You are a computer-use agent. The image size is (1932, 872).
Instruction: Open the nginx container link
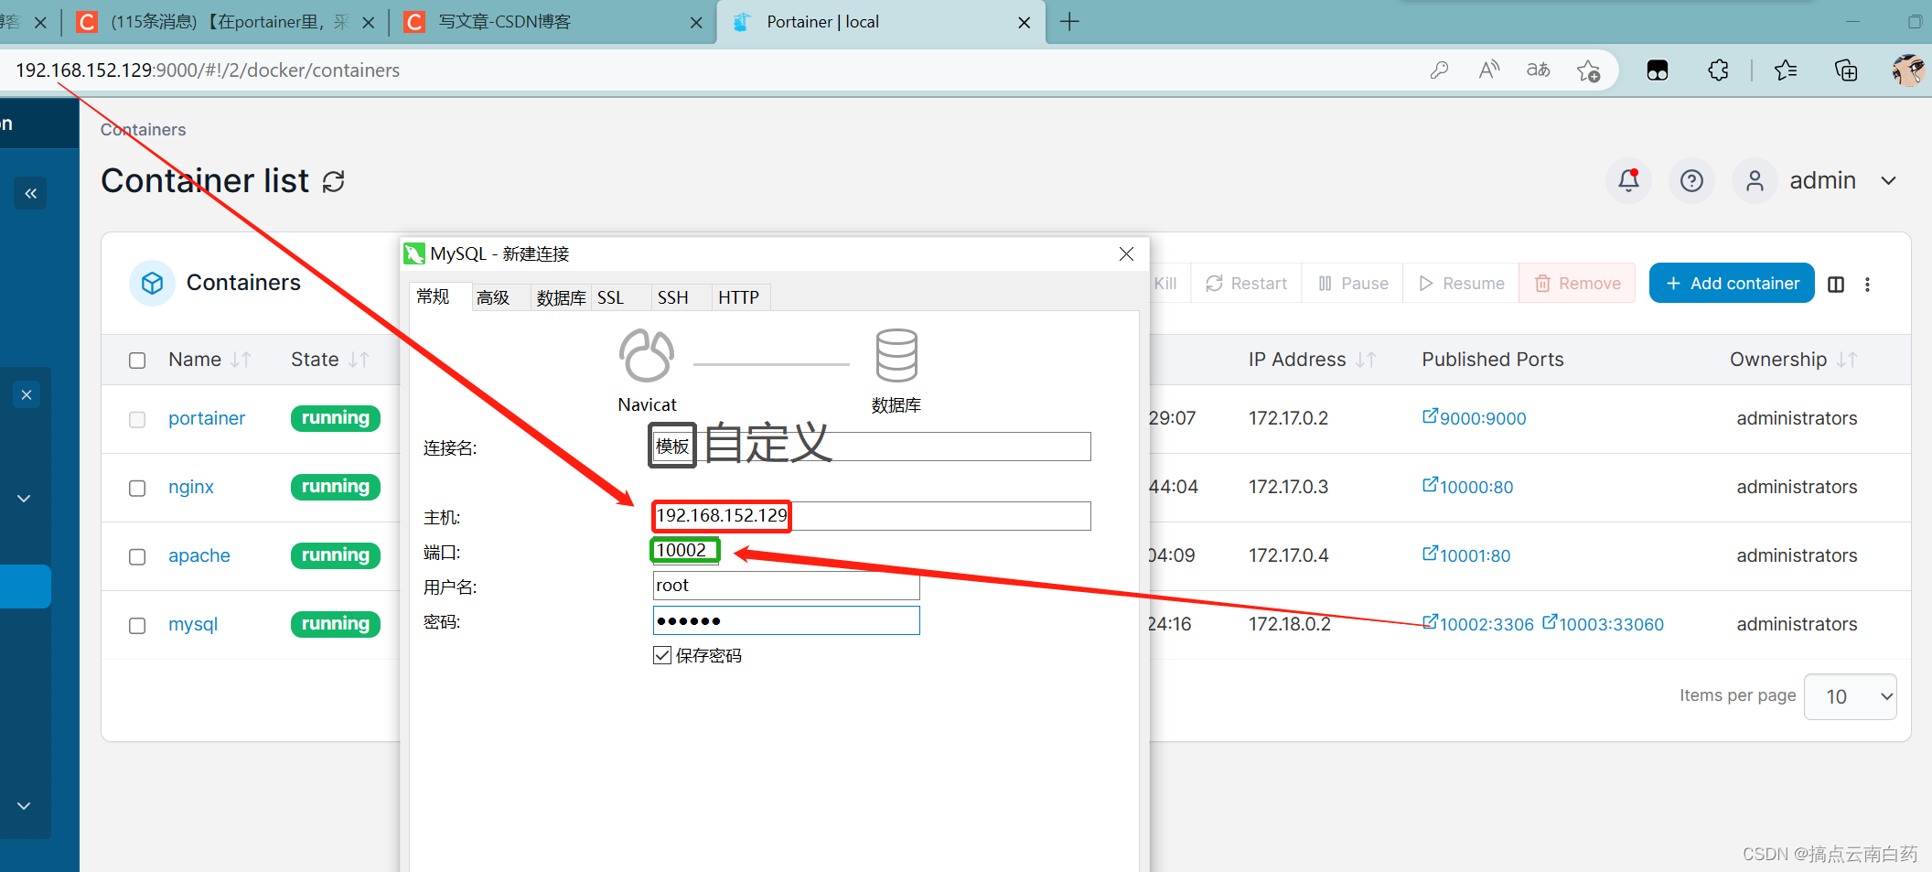click(191, 487)
